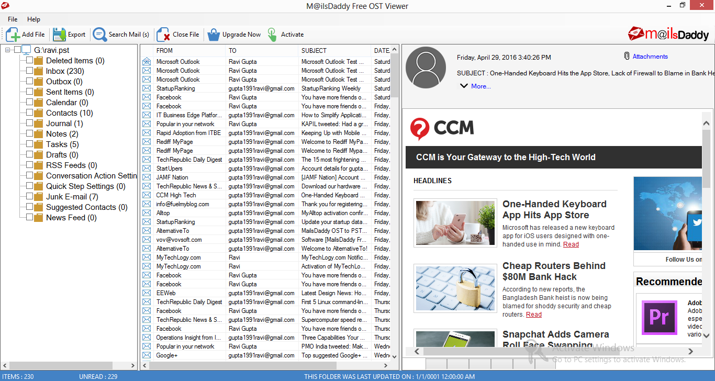Check the Sent Items checkbox
715x381 pixels.
[x=29, y=92]
